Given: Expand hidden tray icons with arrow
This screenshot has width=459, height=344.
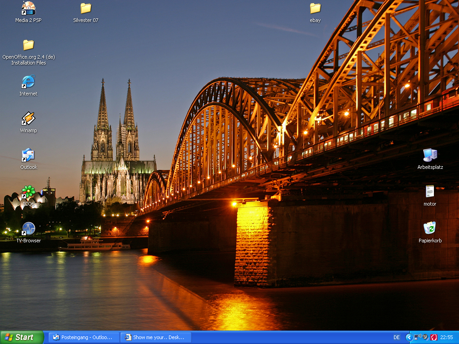Looking at the screenshot, I should click(409, 337).
